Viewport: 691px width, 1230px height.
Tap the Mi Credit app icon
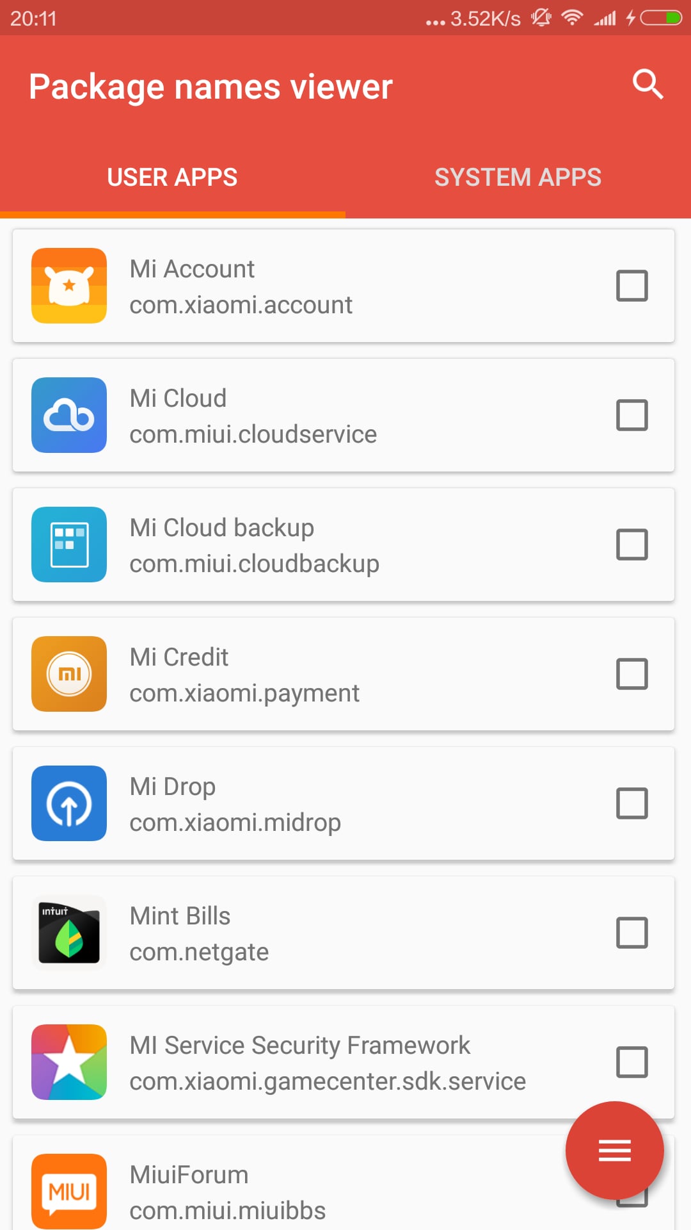coord(69,674)
